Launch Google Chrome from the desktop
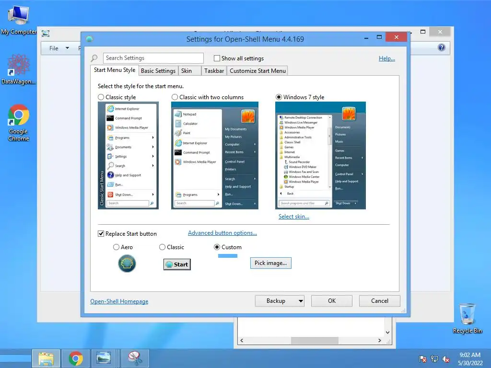 (19, 123)
